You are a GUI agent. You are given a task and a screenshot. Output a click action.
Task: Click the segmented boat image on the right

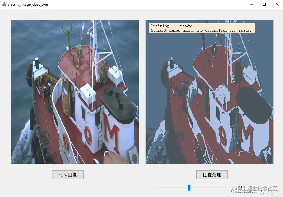(x=210, y=92)
